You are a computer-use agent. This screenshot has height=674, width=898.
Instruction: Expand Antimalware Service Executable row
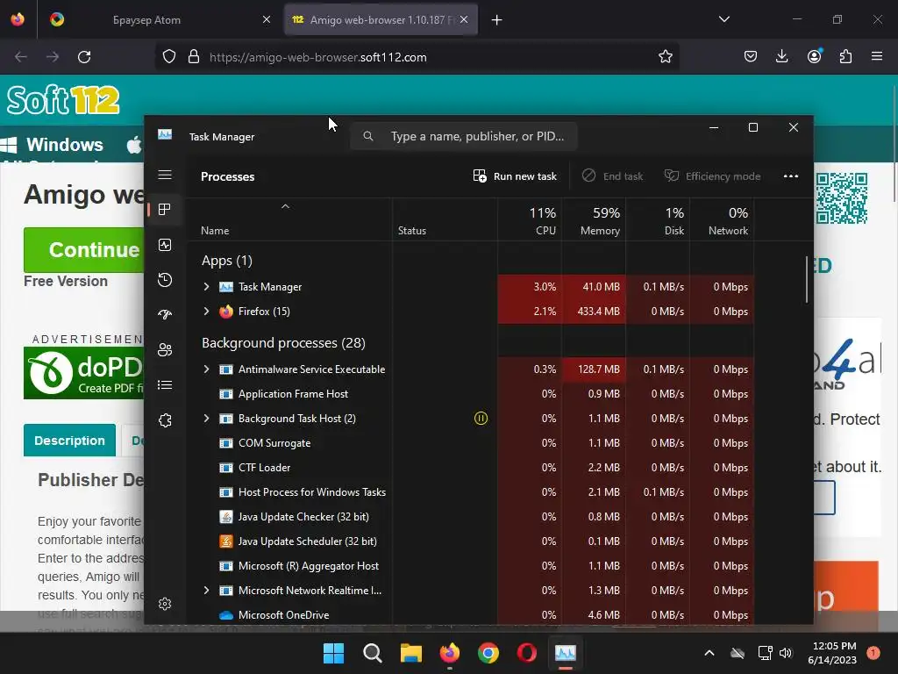click(x=207, y=369)
